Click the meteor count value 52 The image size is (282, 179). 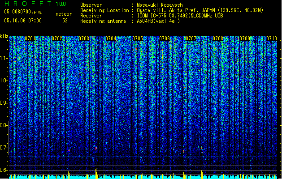(65, 21)
